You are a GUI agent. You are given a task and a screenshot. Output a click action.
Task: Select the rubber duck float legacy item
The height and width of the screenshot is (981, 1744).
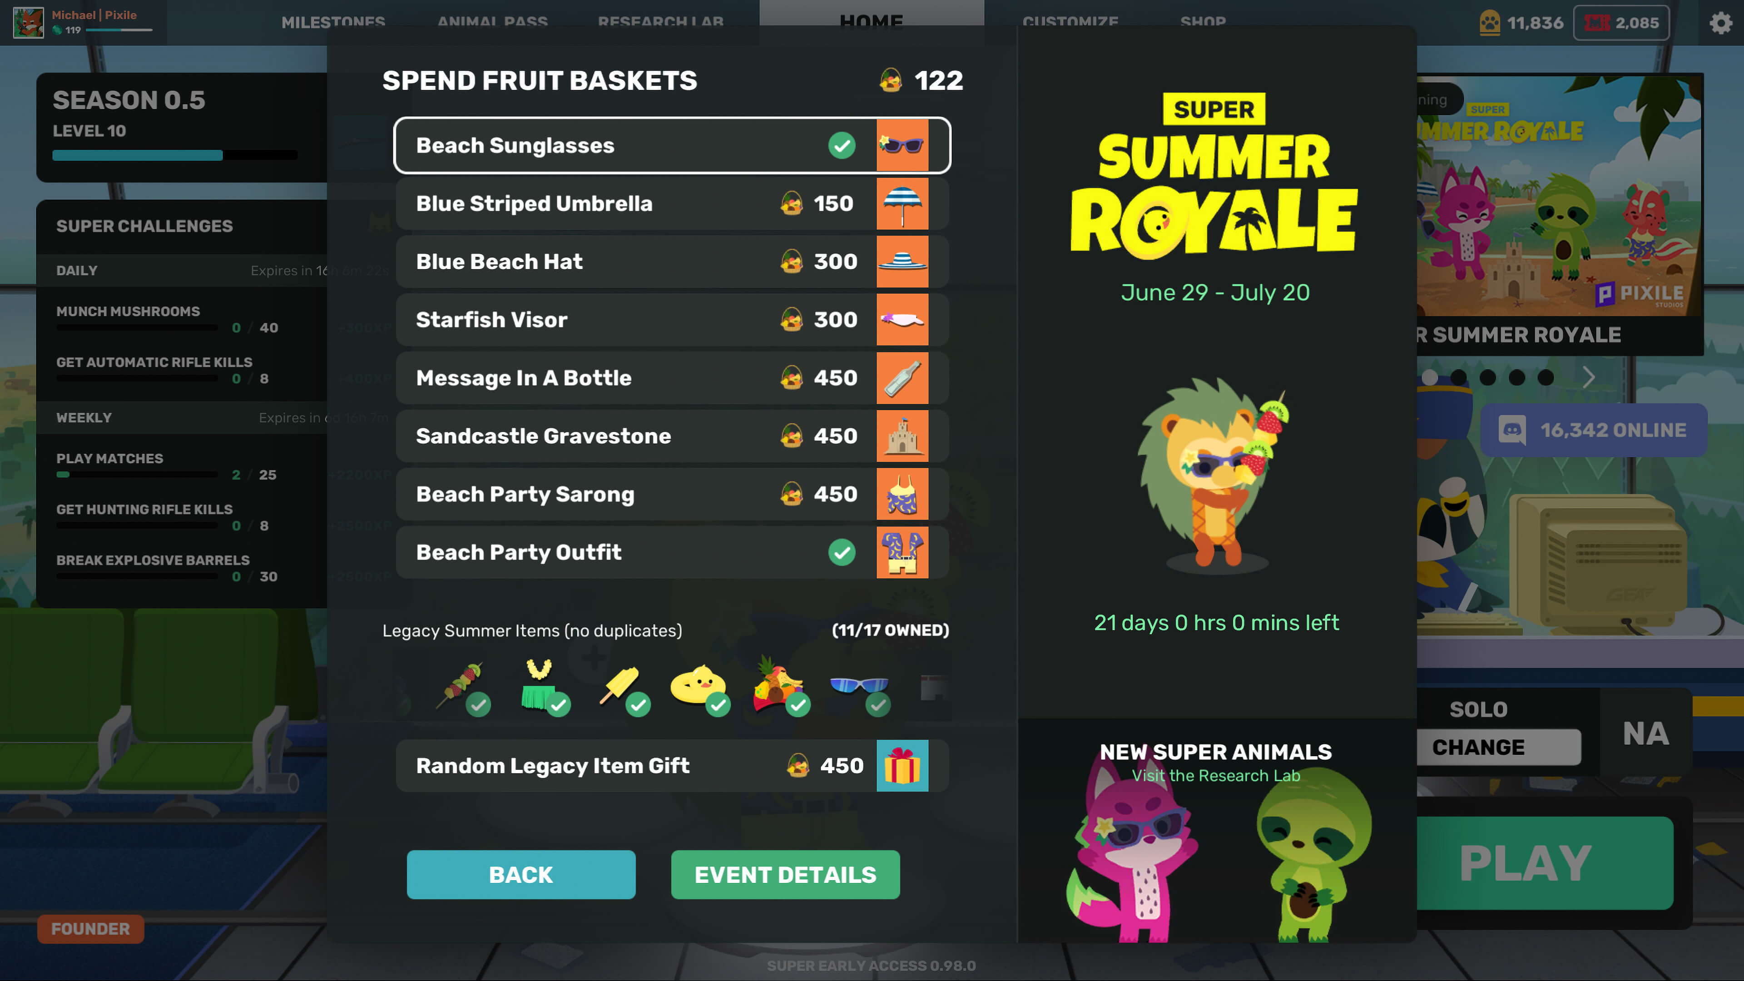pos(698,685)
